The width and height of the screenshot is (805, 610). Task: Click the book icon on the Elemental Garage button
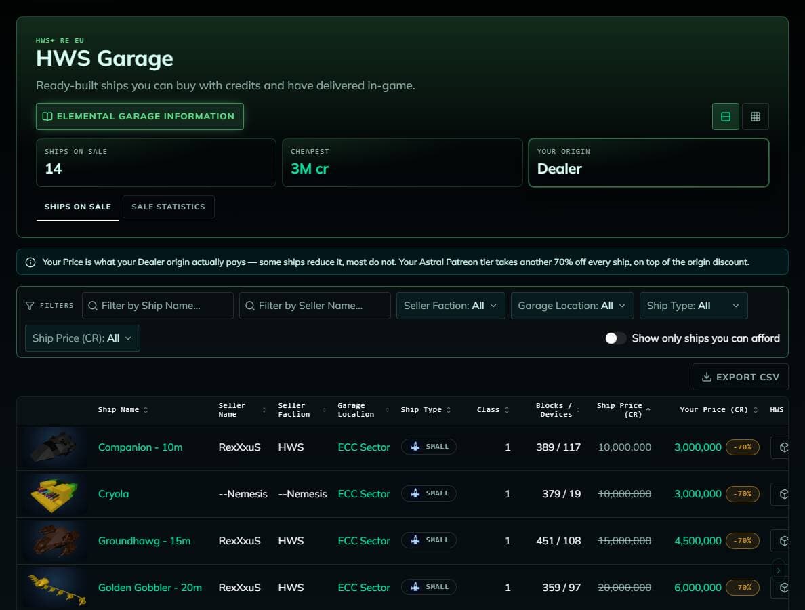47,117
